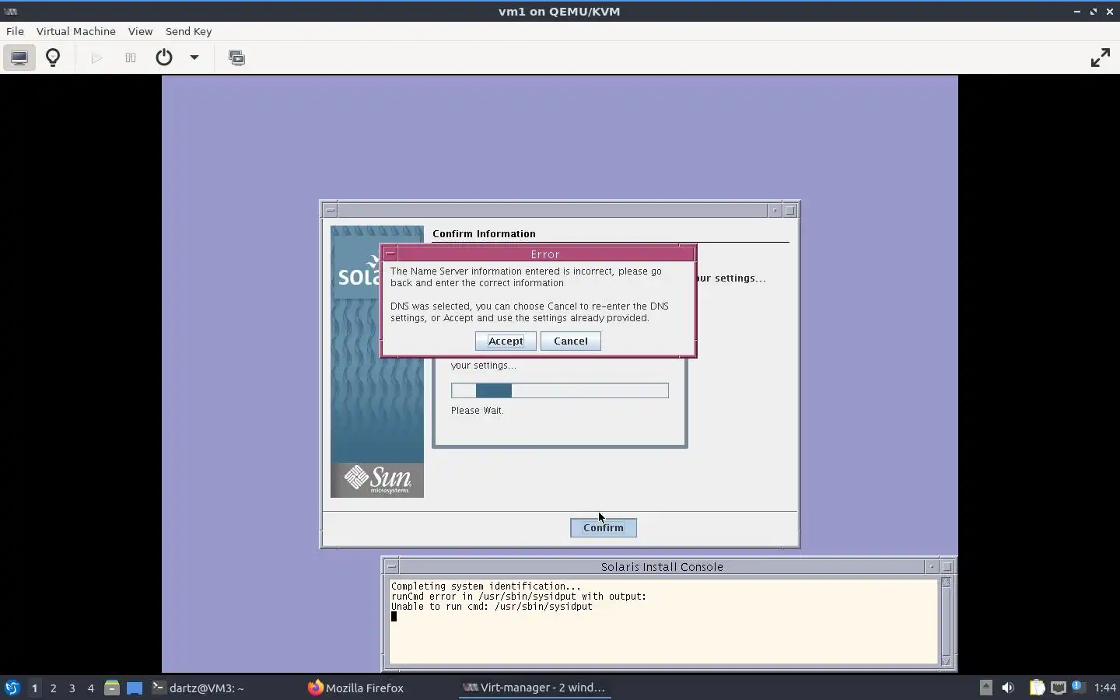
Task: Minimize the Solaris Install Console window
Action: pos(932,566)
